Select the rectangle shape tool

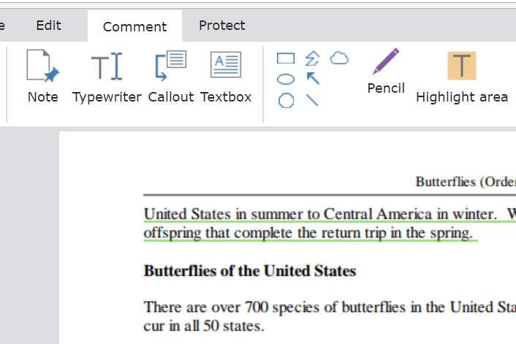click(286, 58)
